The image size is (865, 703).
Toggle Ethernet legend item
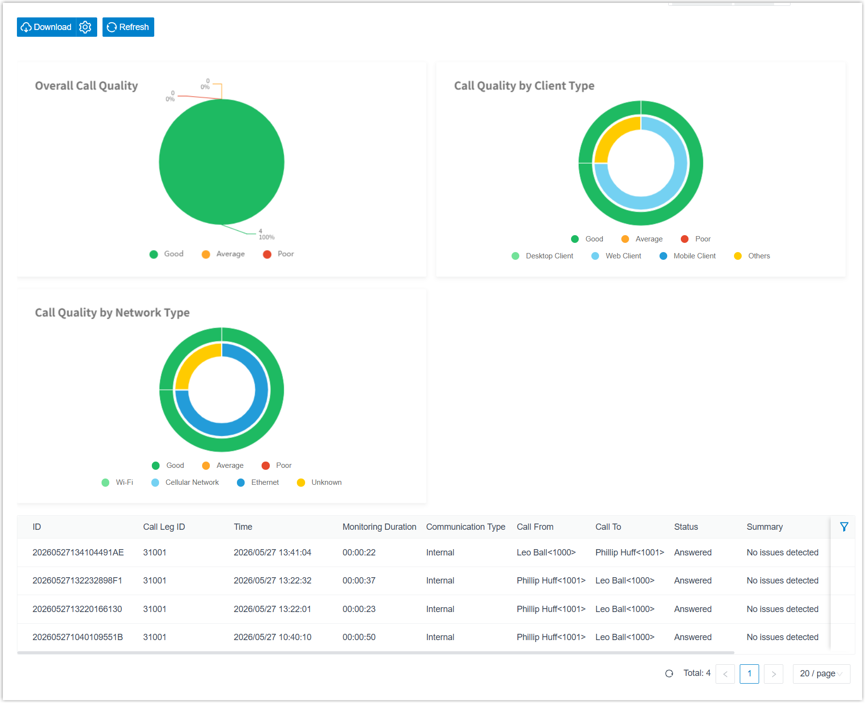pyautogui.click(x=258, y=482)
